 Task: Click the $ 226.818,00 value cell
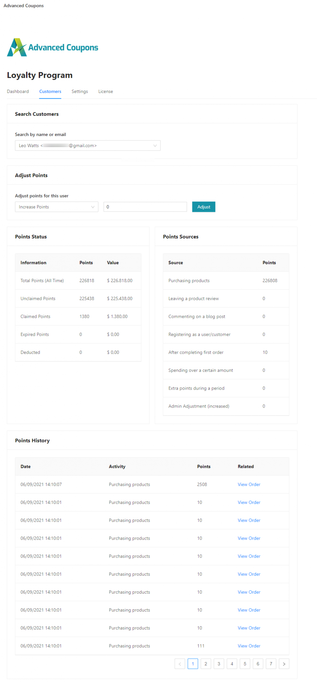[x=120, y=280]
